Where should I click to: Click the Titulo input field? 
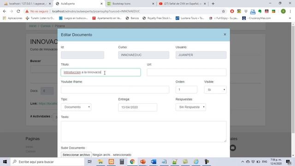(100, 72)
